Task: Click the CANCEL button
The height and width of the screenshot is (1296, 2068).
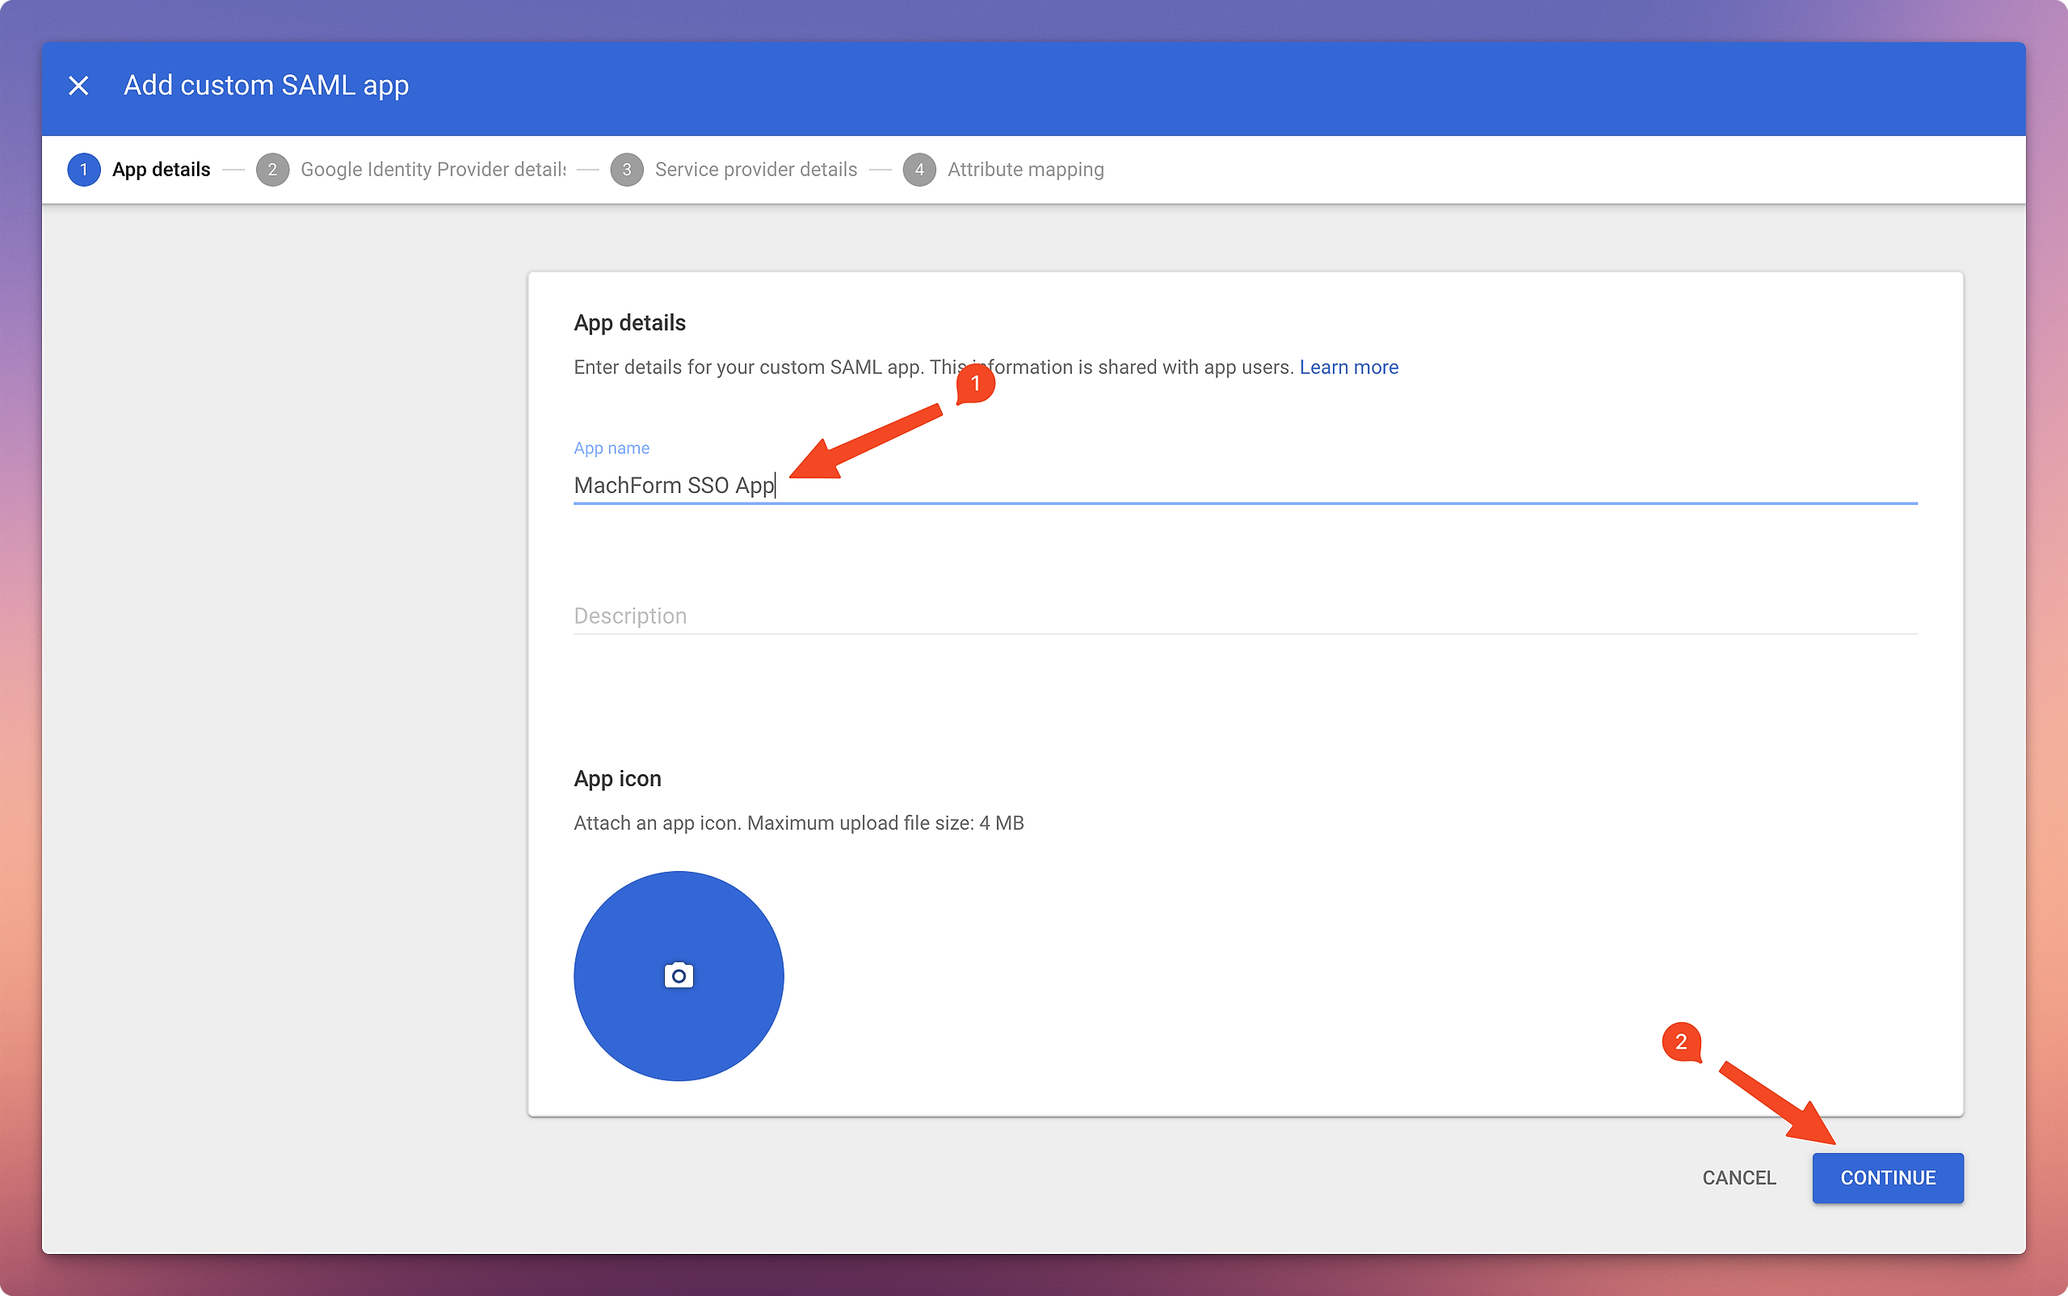Action: click(1738, 1178)
